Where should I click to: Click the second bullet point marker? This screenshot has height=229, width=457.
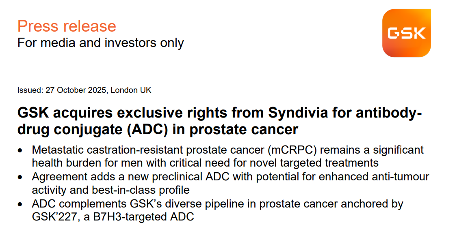pos(20,178)
